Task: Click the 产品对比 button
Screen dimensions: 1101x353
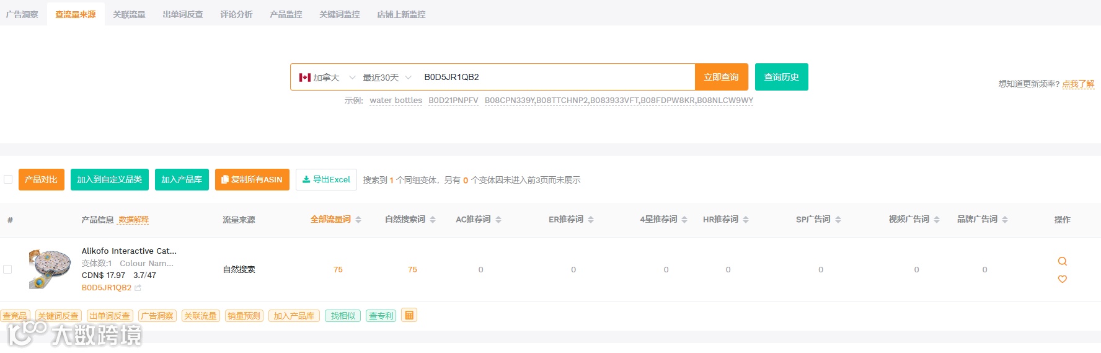Action: pos(42,179)
